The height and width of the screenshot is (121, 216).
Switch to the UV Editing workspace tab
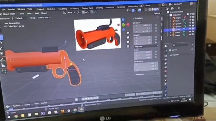click(x=74, y=8)
